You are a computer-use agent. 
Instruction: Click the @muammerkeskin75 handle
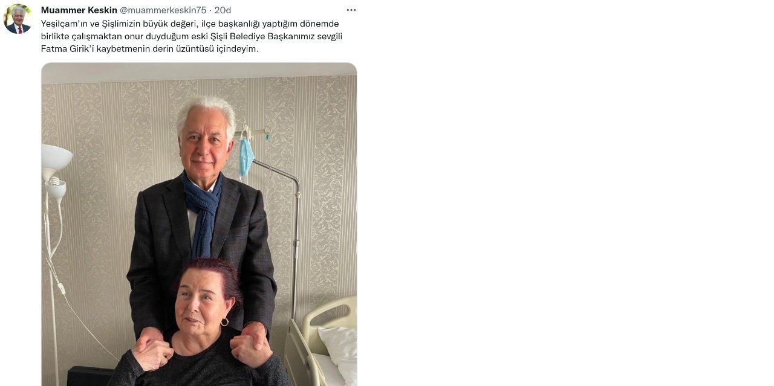coord(163,10)
